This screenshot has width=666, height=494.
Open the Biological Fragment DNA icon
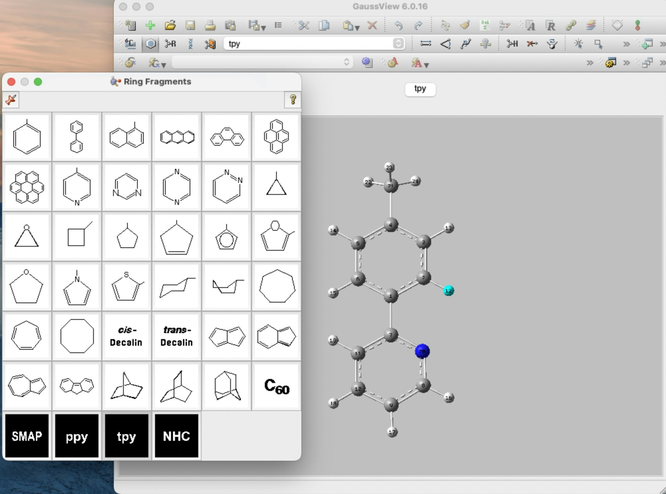coord(190,44)
